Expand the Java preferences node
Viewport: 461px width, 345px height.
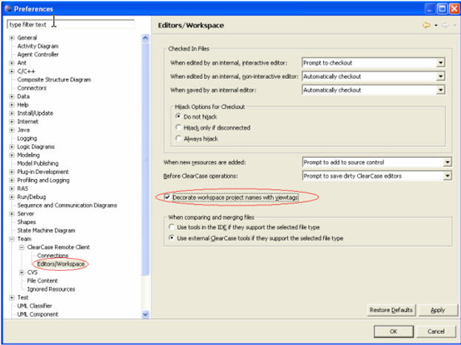12,130
